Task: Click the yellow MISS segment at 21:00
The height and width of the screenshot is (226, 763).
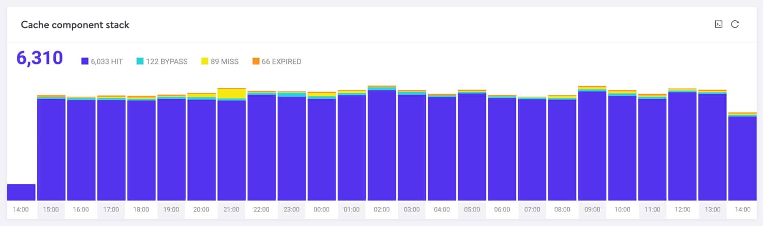Action: point(231,93)
